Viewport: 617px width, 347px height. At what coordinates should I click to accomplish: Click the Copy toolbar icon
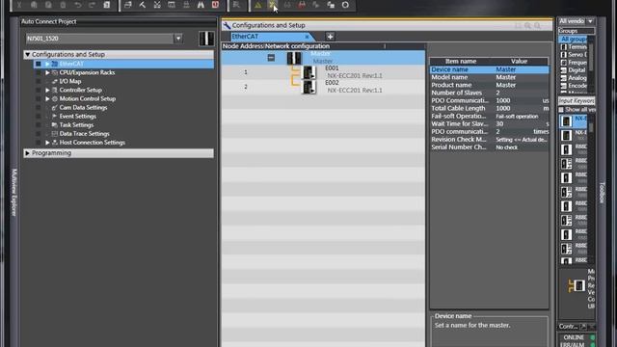tap(34, 5)
